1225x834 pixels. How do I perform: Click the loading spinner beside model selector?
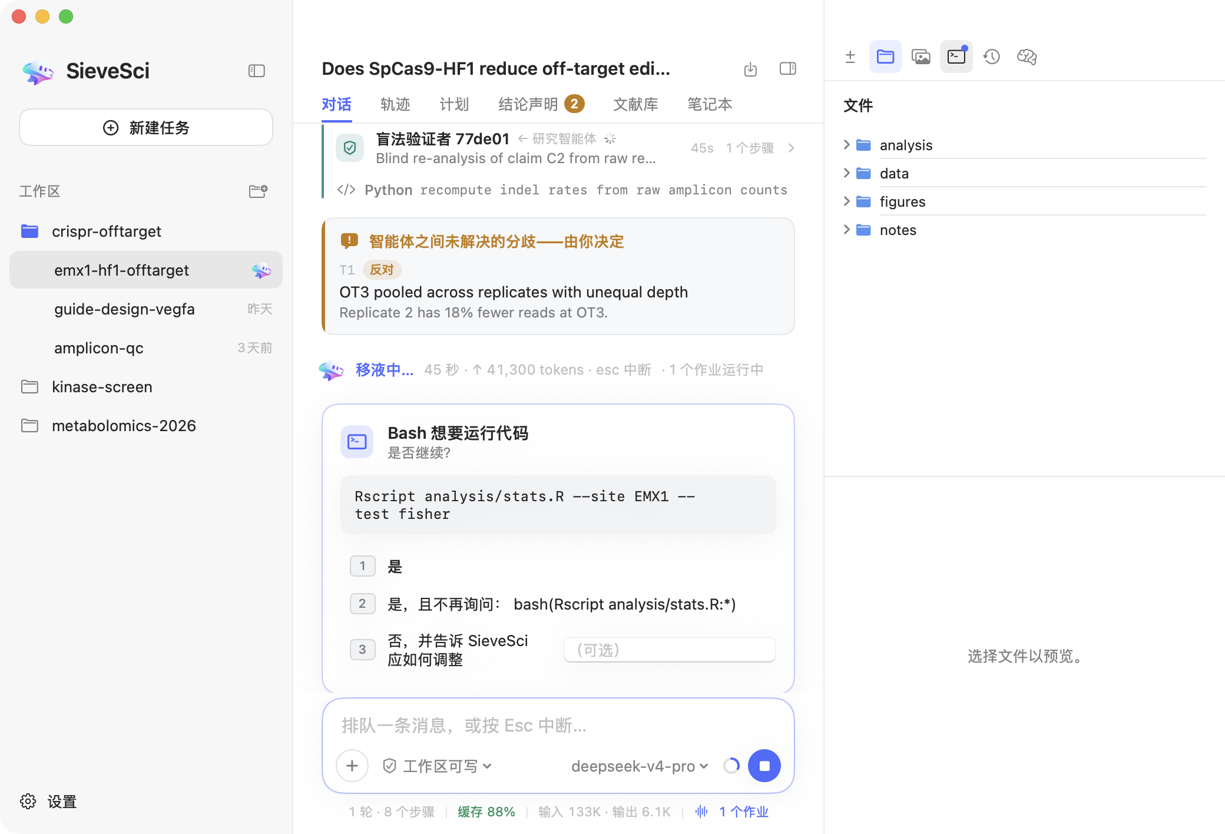731,766
